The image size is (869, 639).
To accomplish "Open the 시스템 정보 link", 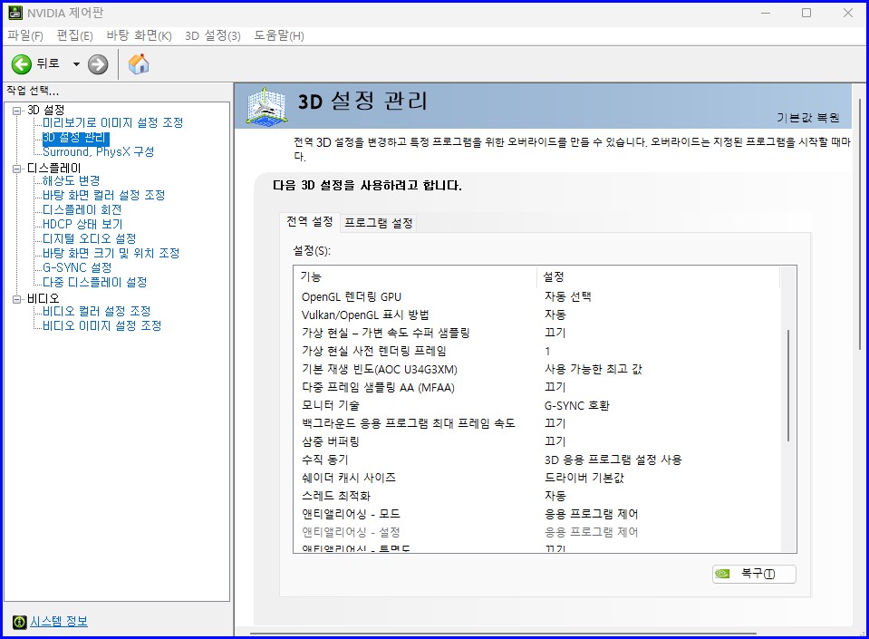I will pyautogui.click(x=59, y=621).
